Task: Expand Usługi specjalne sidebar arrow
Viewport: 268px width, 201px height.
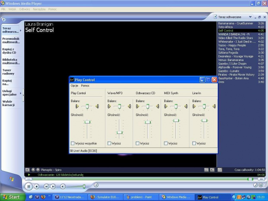Action: tap(21, 93)
